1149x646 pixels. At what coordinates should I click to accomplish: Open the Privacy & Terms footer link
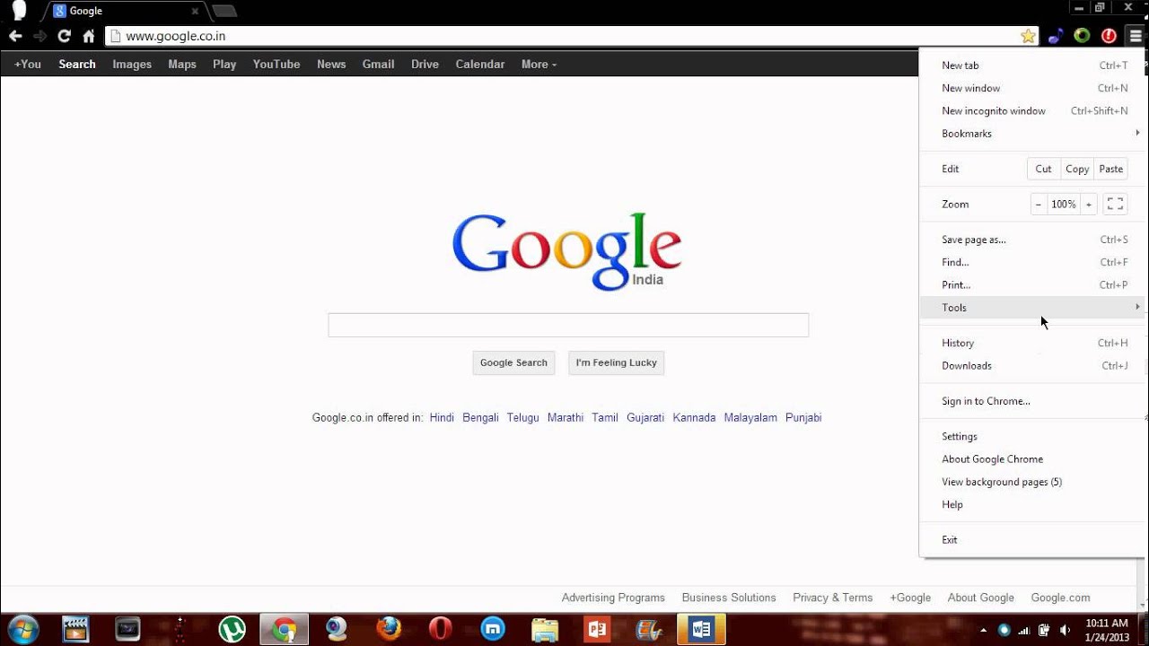[832, 598]
